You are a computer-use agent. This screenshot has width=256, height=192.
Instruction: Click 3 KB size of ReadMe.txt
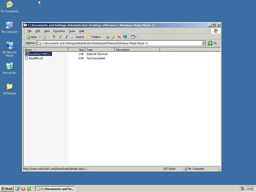pos(81,58)
